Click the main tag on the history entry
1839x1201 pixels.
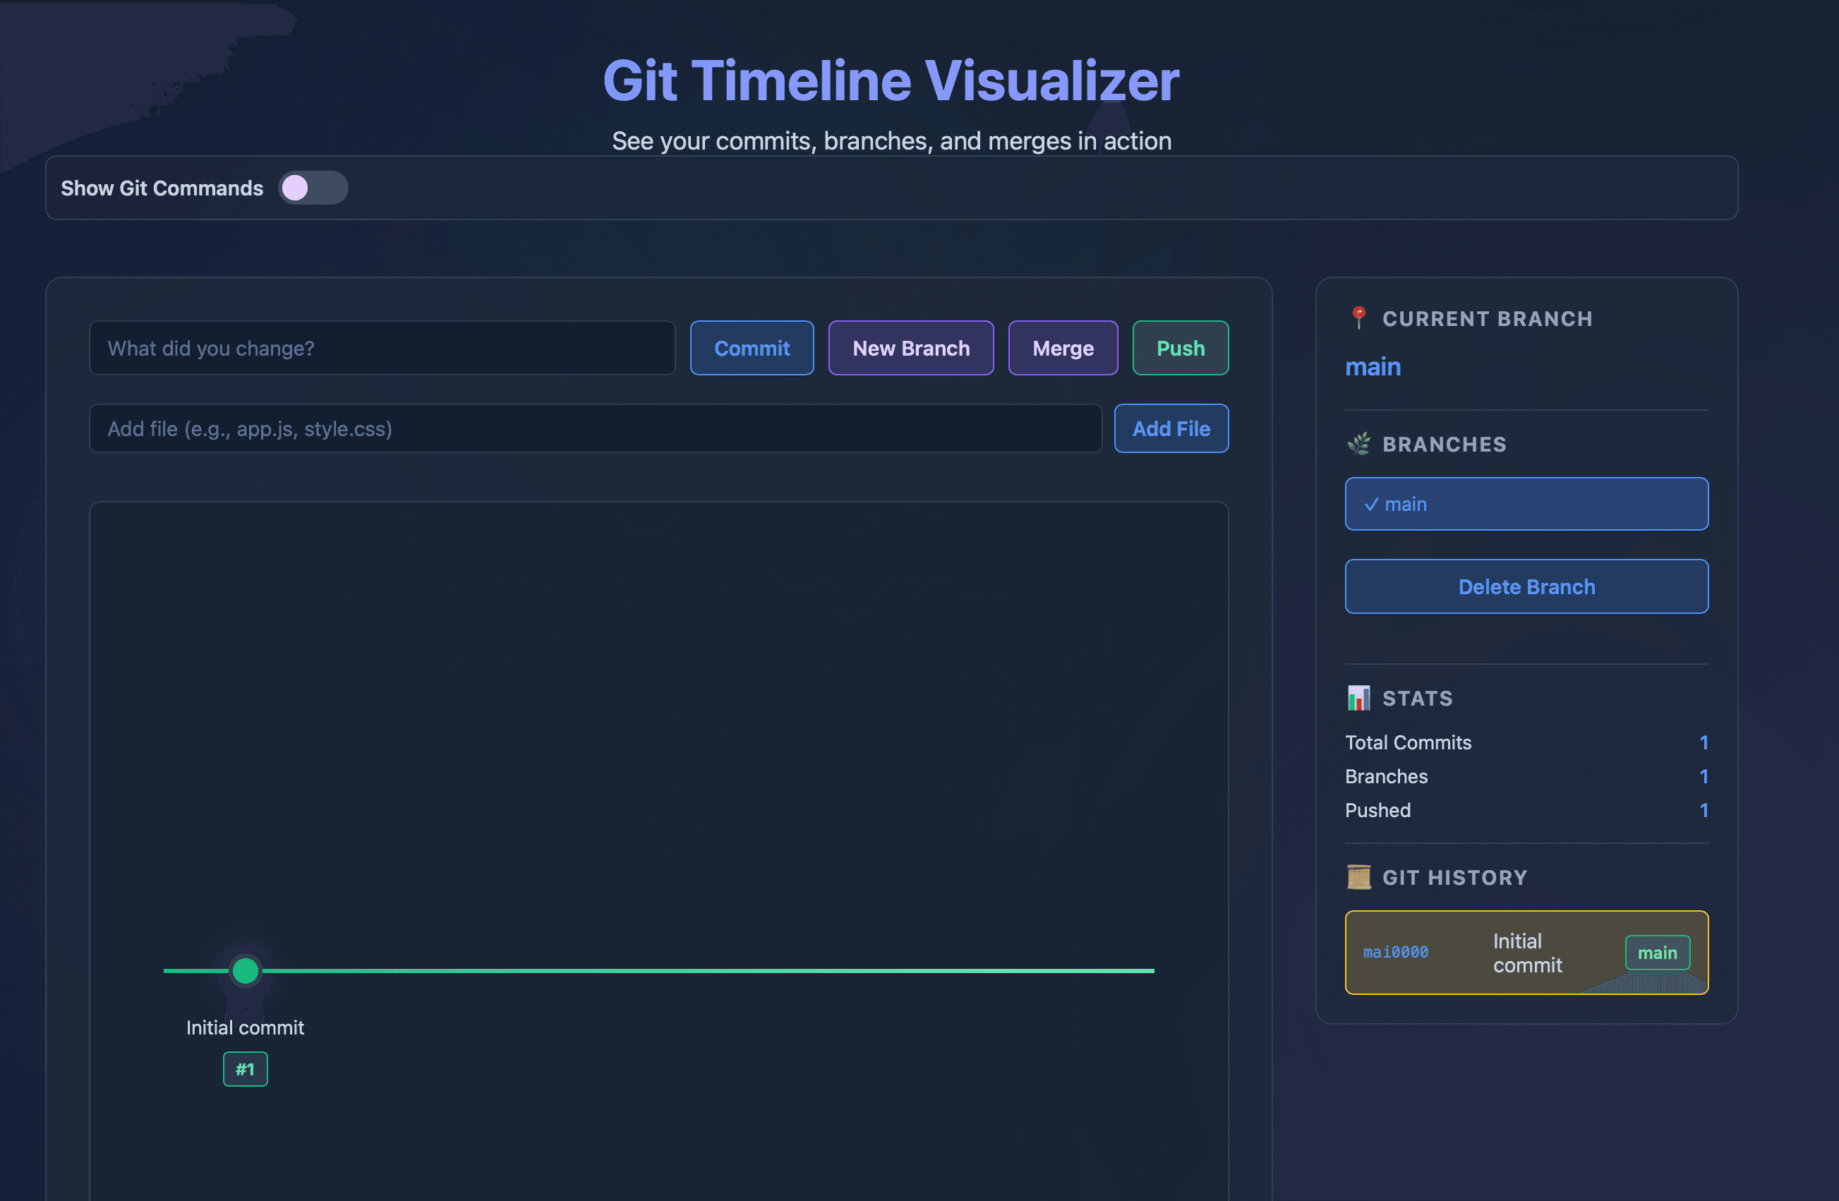(x=1658, y=953)
